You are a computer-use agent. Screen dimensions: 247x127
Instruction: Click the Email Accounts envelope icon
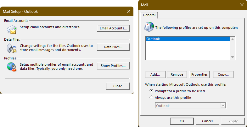coord(12,30)
